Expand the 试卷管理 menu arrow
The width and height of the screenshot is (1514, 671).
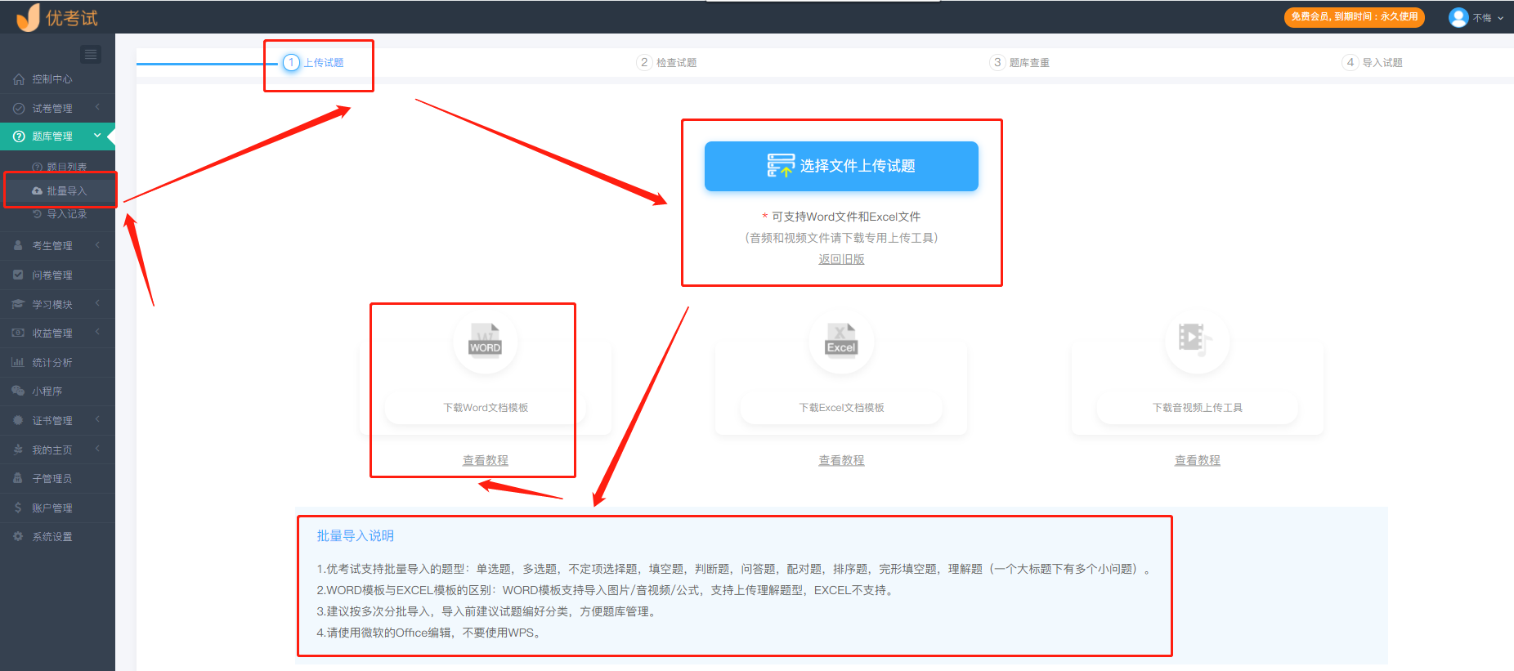point(97,107)
